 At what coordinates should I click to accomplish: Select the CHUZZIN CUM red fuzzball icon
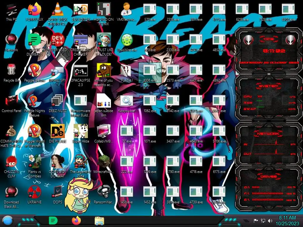click(12, 167)
